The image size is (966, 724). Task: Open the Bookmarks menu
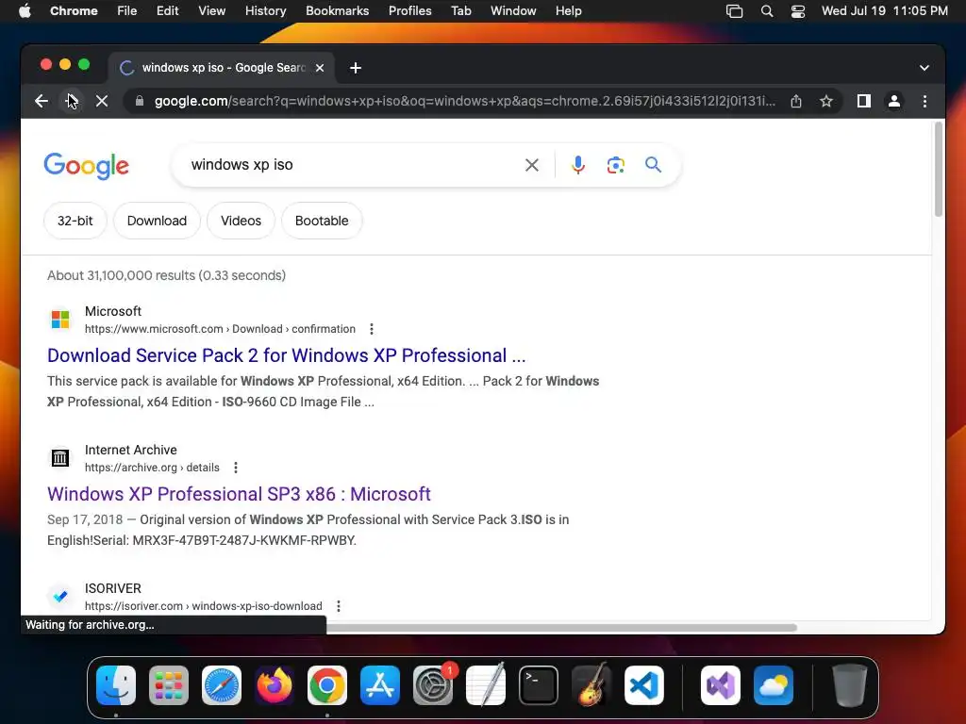click(338, 11)
